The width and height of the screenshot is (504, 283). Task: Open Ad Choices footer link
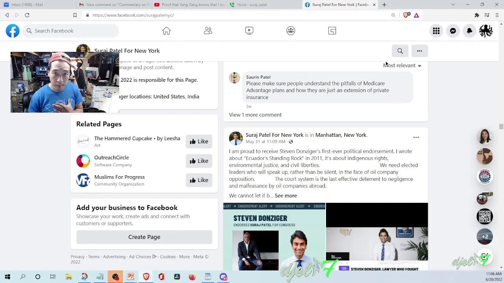tap(143, 257)
